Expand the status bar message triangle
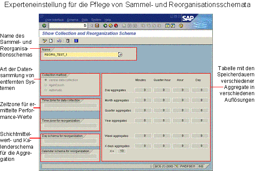Viewport: 255px width, 171px height. [x=151, y=166]
